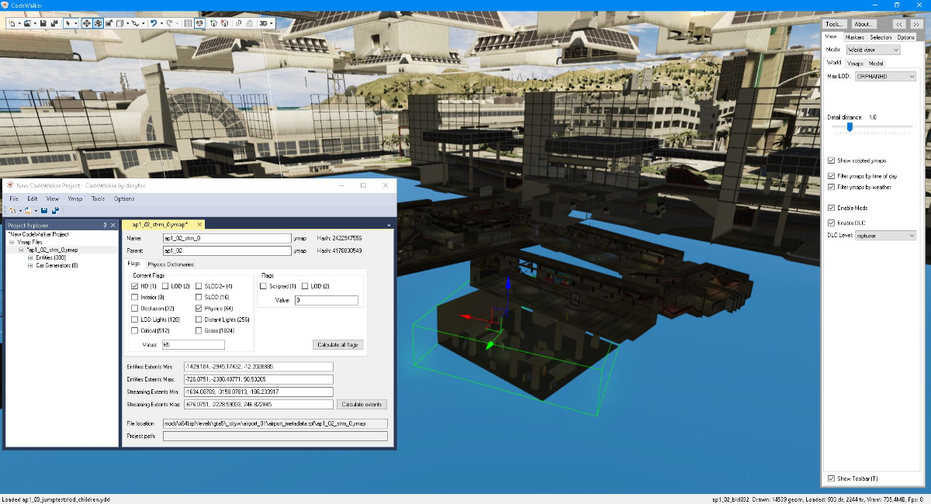This screenshot has width=931, height=504.
Task: Enable the Occlusion (32) content flag
Action: coord(135,308)
